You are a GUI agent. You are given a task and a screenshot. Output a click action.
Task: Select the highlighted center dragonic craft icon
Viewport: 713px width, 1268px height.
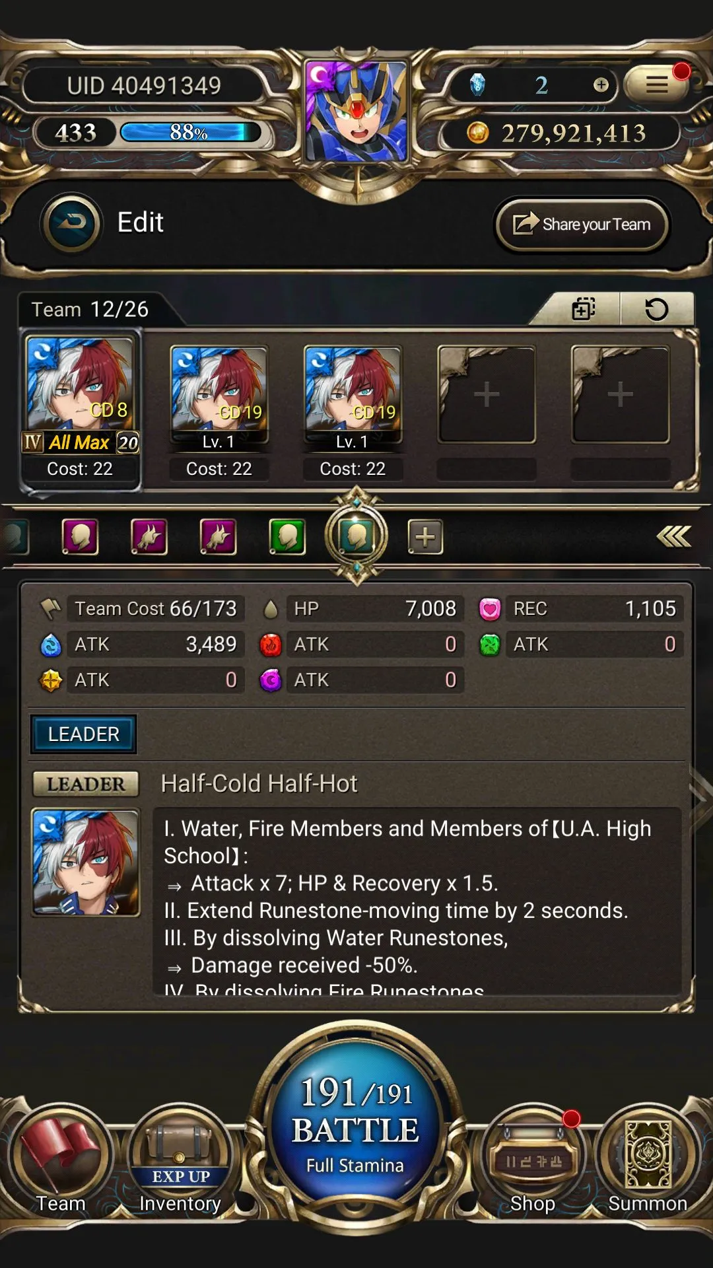(x=356, y=536)
